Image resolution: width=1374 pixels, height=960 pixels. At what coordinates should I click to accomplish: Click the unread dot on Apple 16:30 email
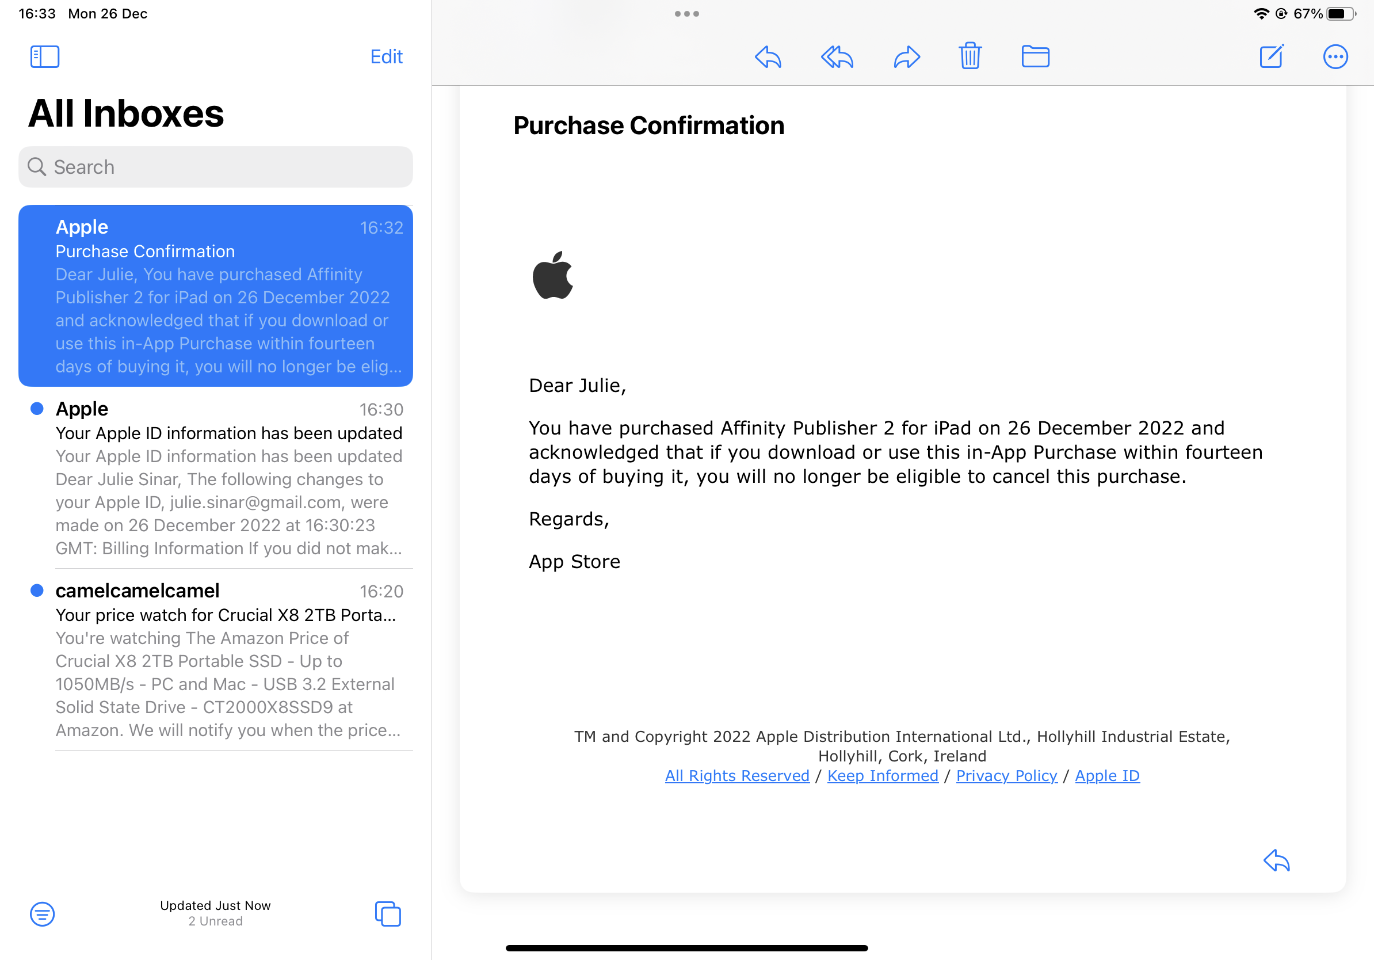point(37,409)
